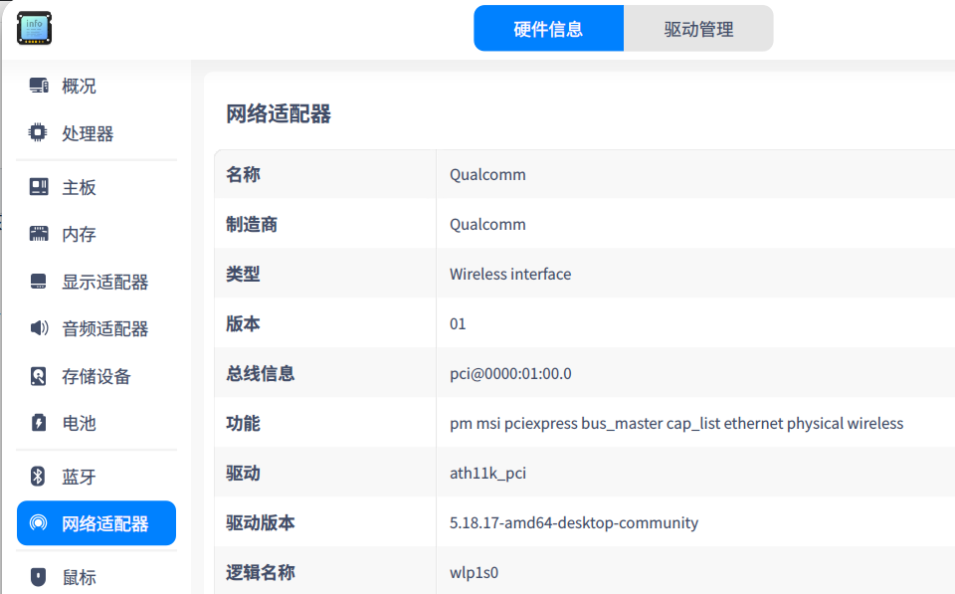Click the 网络适配器 wireless signal icon
Screen dimensions: 955x594
39,522
